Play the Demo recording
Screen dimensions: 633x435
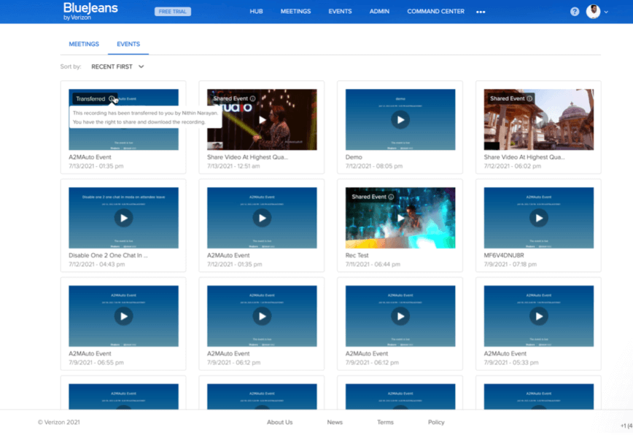(400, 119)
